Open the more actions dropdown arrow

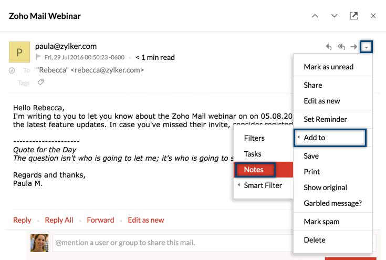pyautogui.click(x=367, y=47)
